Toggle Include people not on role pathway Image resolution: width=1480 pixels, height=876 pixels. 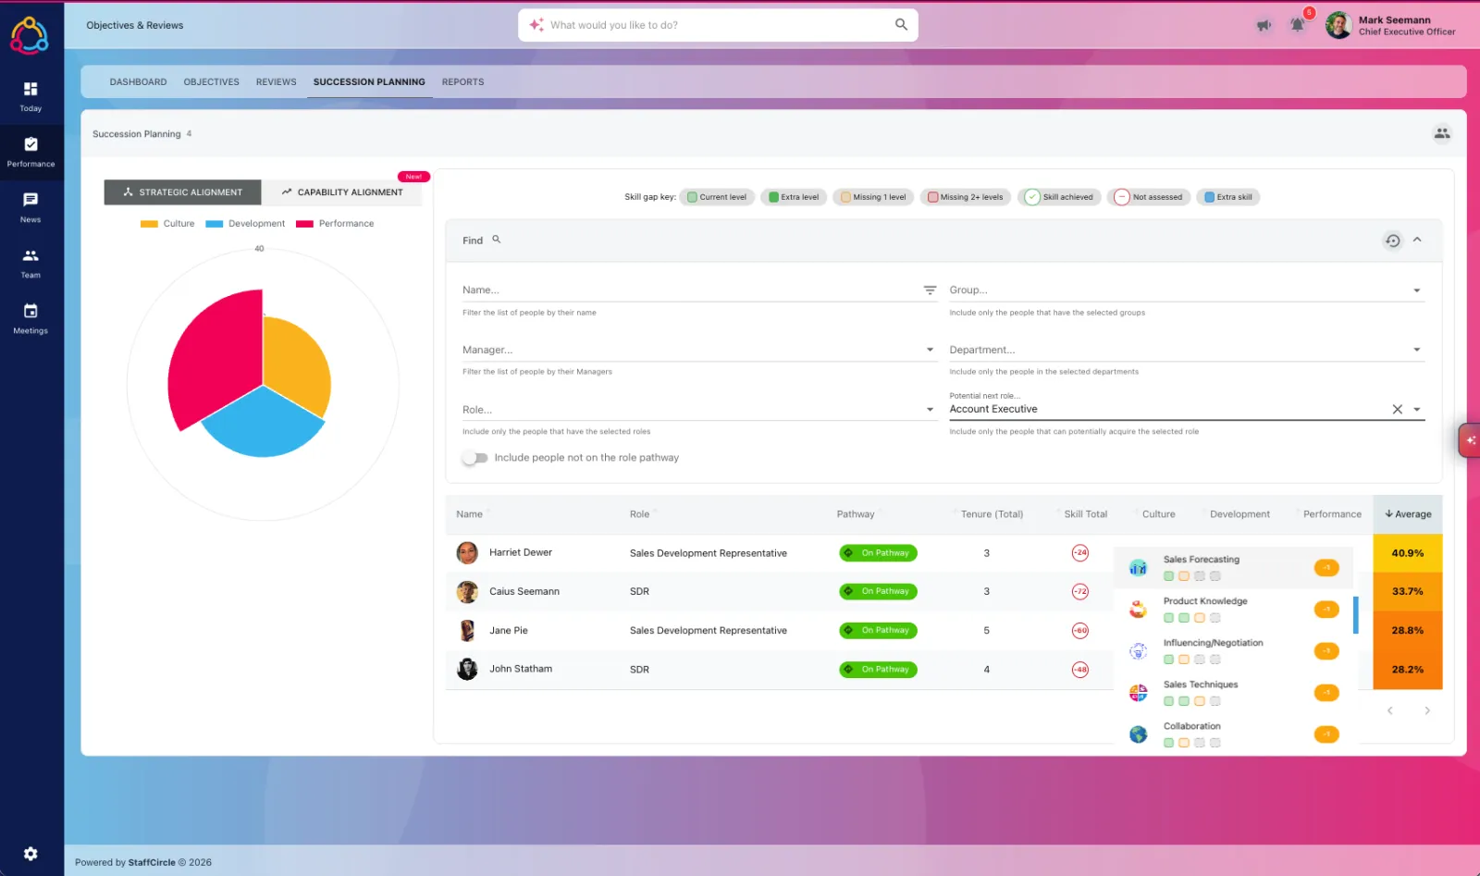[x=475, y=458]
